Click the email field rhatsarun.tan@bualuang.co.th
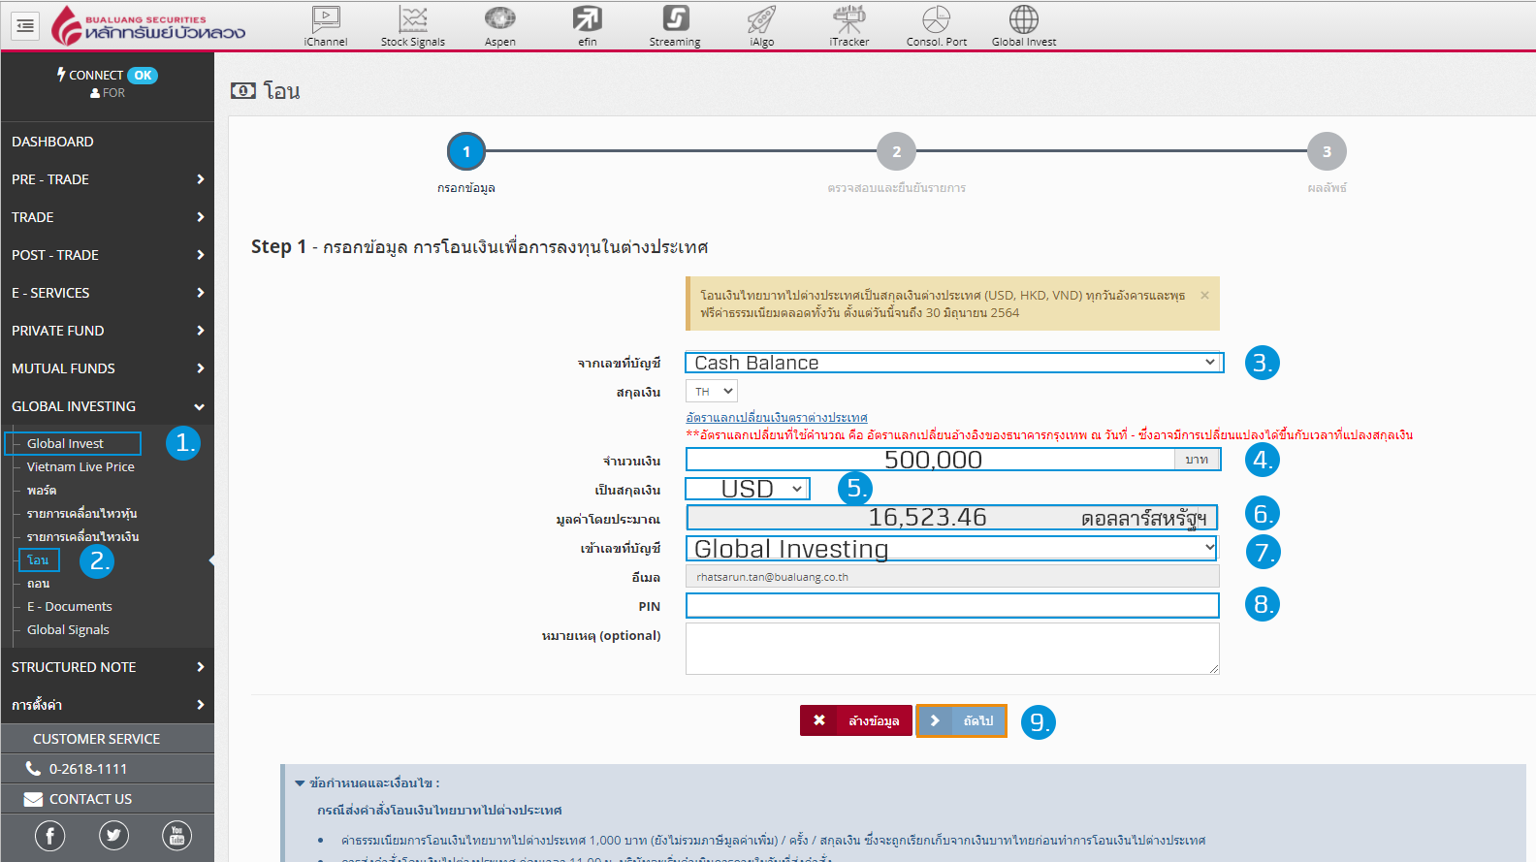Screen dimensions: 1536x862 [x=952, y=577]
